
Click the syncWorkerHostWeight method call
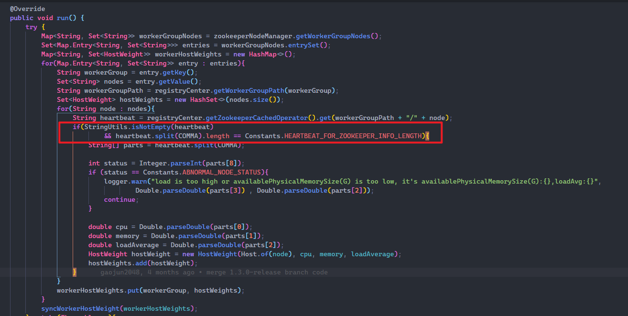80,308
